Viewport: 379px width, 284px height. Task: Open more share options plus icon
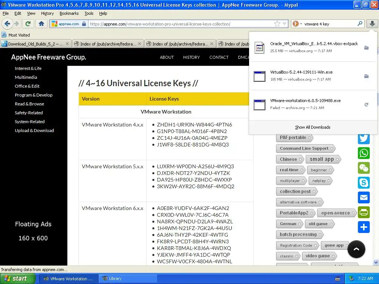click(x=364, y=227)
